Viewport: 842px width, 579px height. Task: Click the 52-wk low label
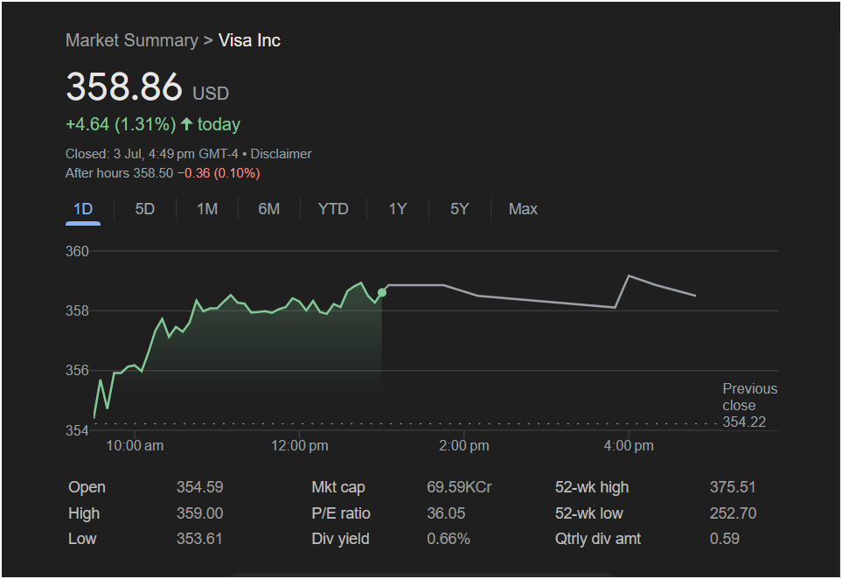point(589,513)
